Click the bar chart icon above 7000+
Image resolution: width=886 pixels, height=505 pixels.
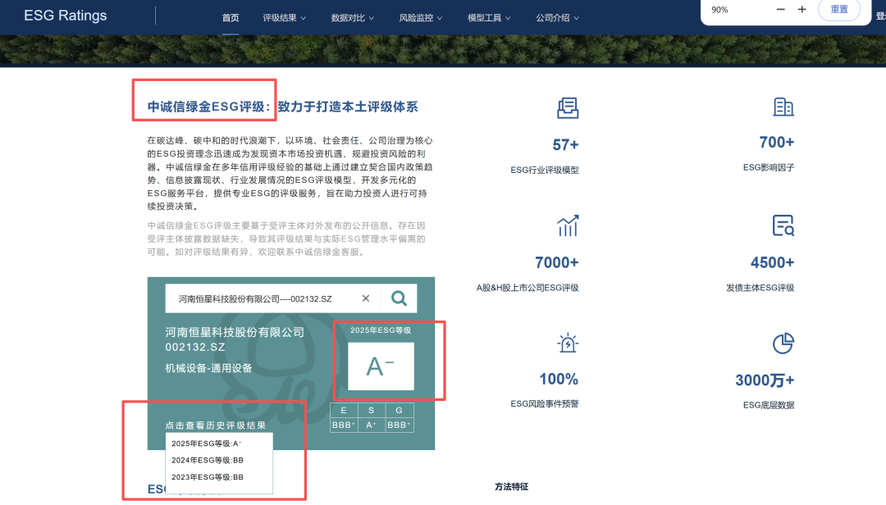tap(568, 225)
